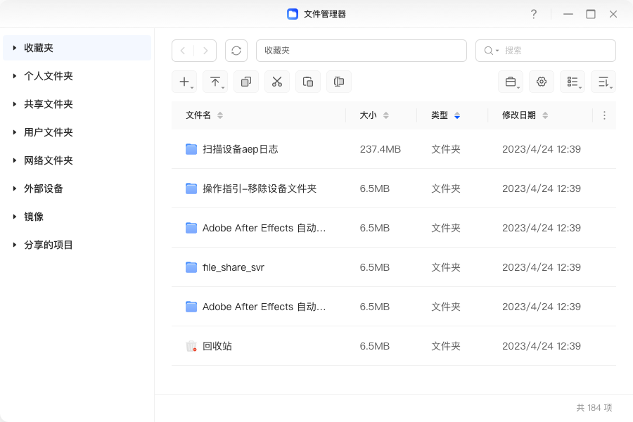Expand the 用户文件夹 tree node
Image resolution: width=633 pixels, height=422 pixels.
15,132
